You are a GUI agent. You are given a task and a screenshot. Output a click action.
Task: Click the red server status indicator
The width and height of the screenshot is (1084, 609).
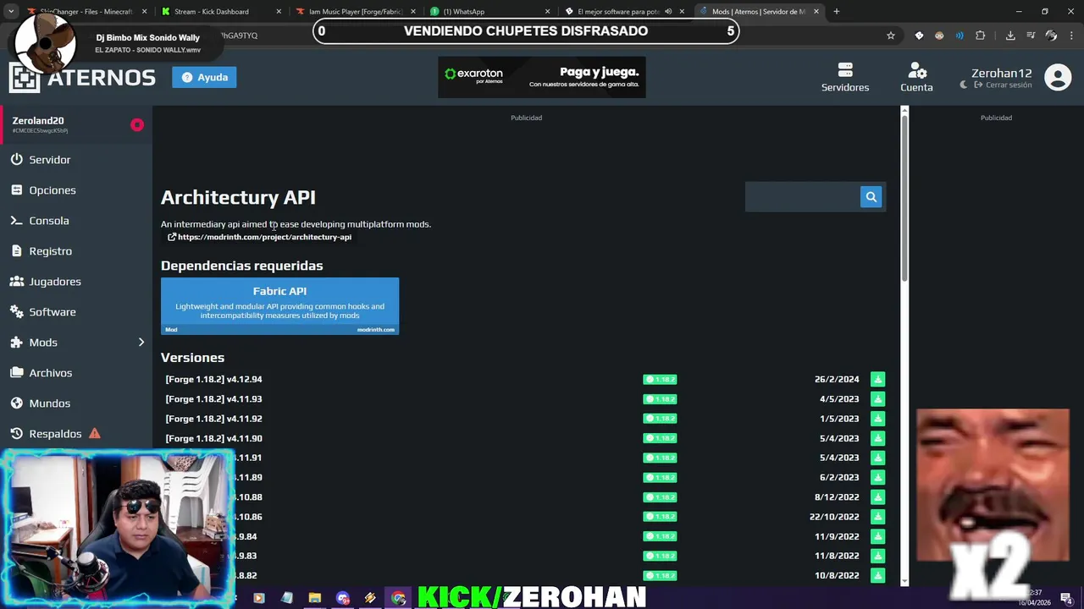pyautogui.click(x=137, y=125)
